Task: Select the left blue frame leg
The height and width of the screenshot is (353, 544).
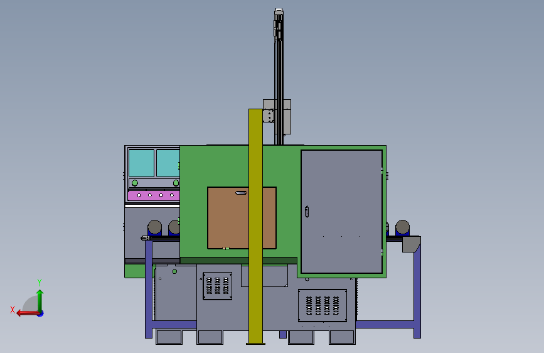Action: click(149, 289)
